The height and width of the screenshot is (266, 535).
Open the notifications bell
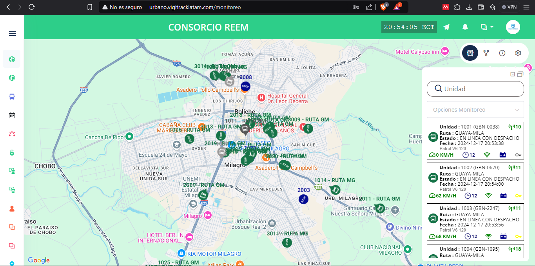click(465, 27)
